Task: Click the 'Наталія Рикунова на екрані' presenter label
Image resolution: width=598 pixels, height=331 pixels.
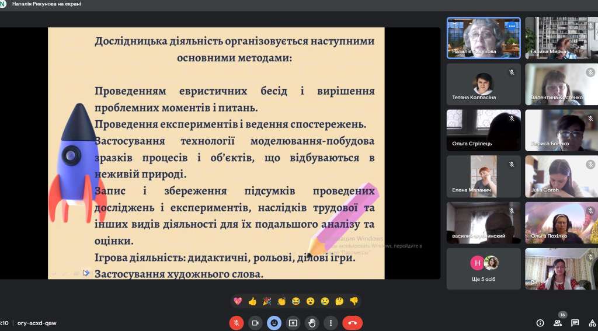Action: (47, 4)
